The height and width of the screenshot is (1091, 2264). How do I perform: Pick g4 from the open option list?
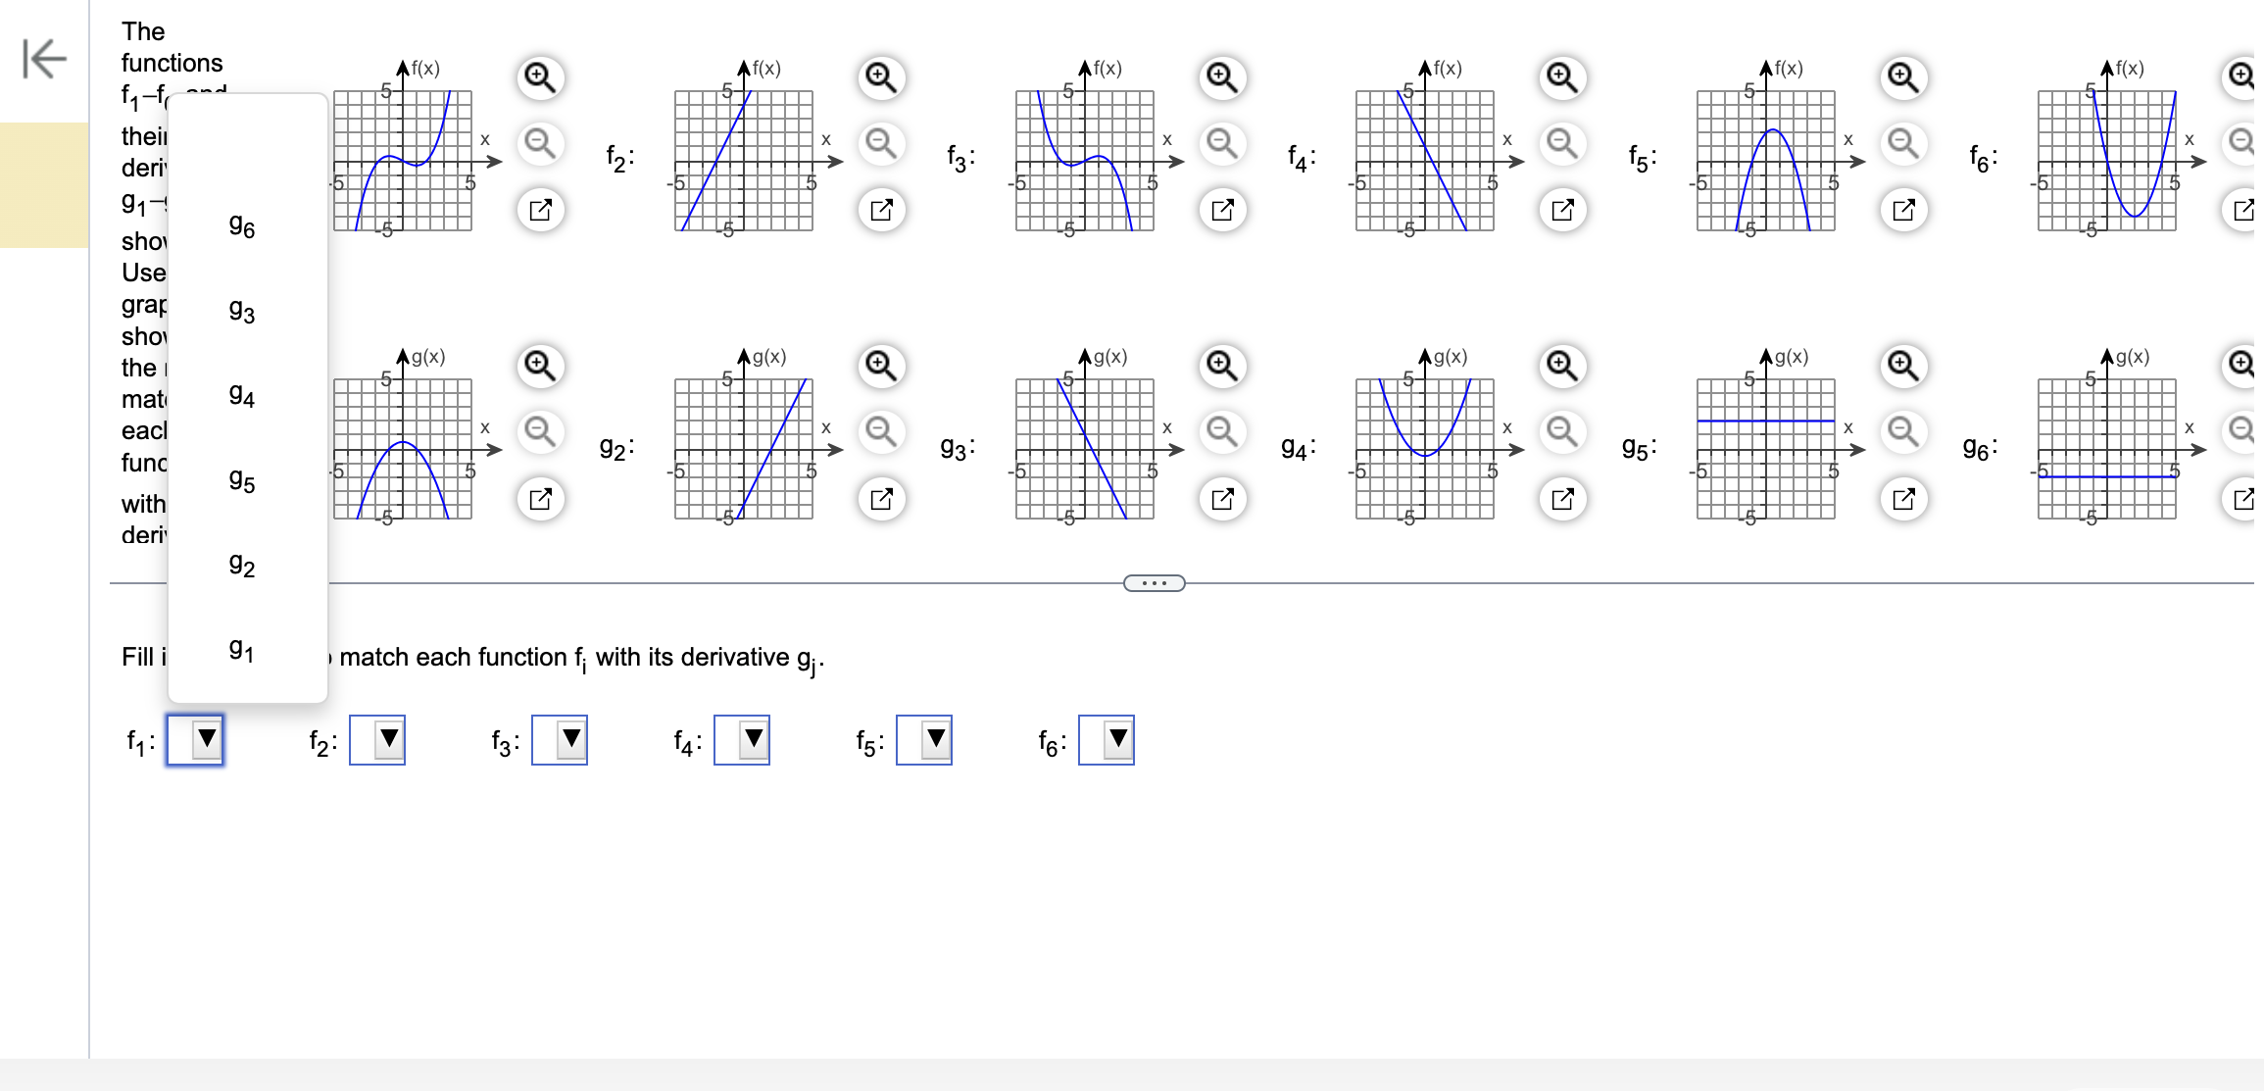241,396
